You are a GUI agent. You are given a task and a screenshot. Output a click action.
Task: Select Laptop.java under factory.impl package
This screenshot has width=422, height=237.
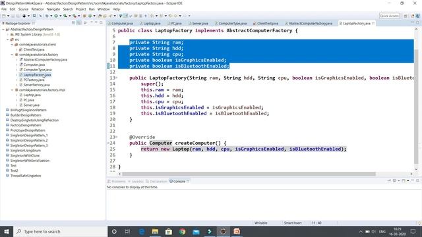[32, 95]
